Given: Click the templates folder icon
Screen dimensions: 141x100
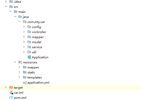Looking at the screenshot, I should point(25,77).
